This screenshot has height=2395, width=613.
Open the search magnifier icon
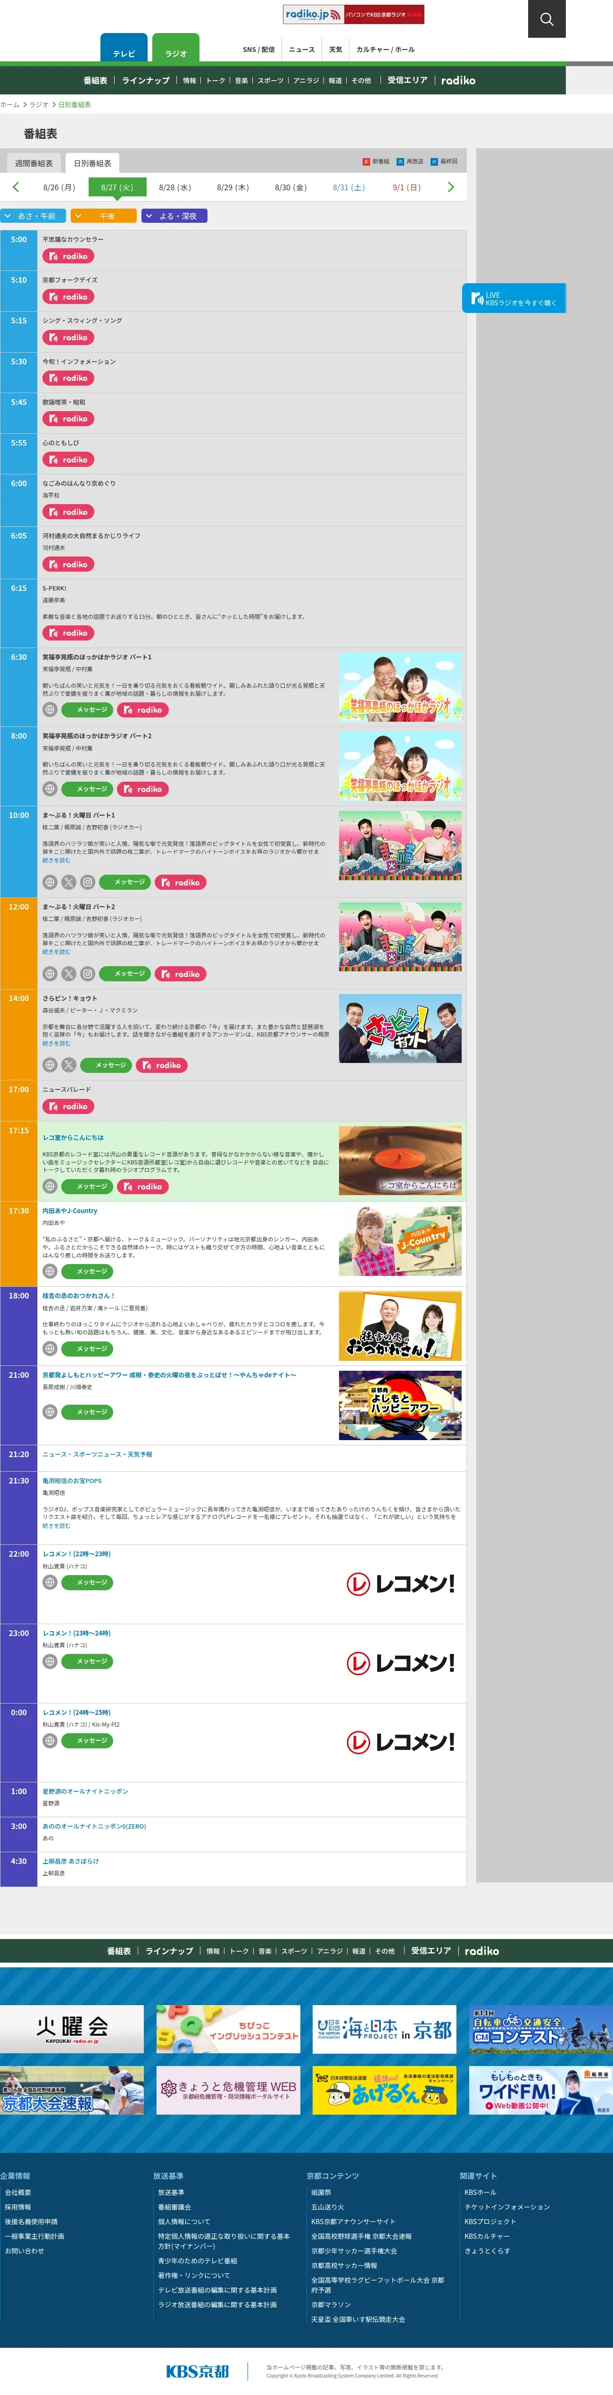pos(546,18)
